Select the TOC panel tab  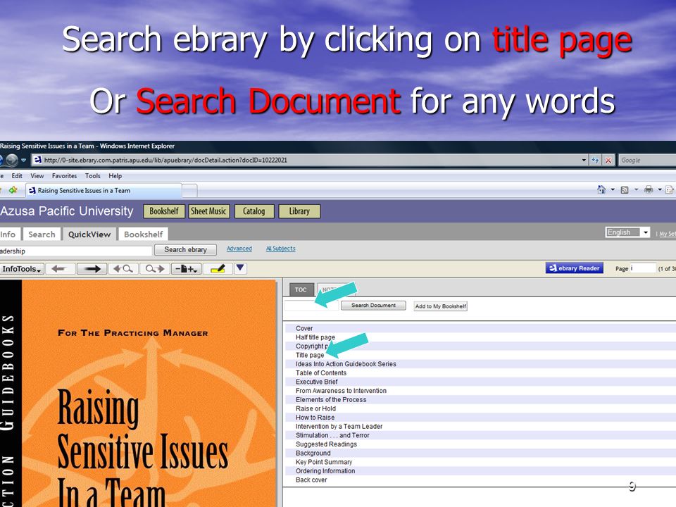[301, 289]
